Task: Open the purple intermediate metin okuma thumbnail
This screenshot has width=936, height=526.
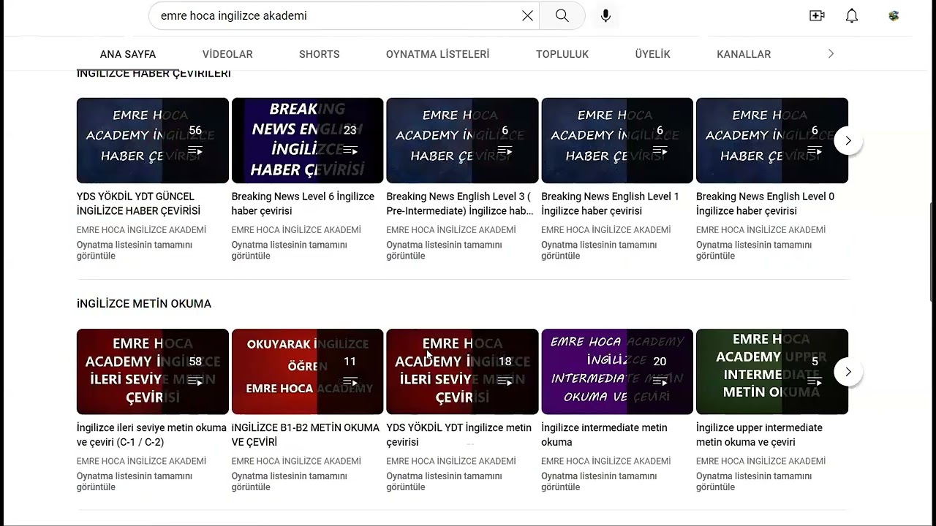Action: tap(617, 372)
